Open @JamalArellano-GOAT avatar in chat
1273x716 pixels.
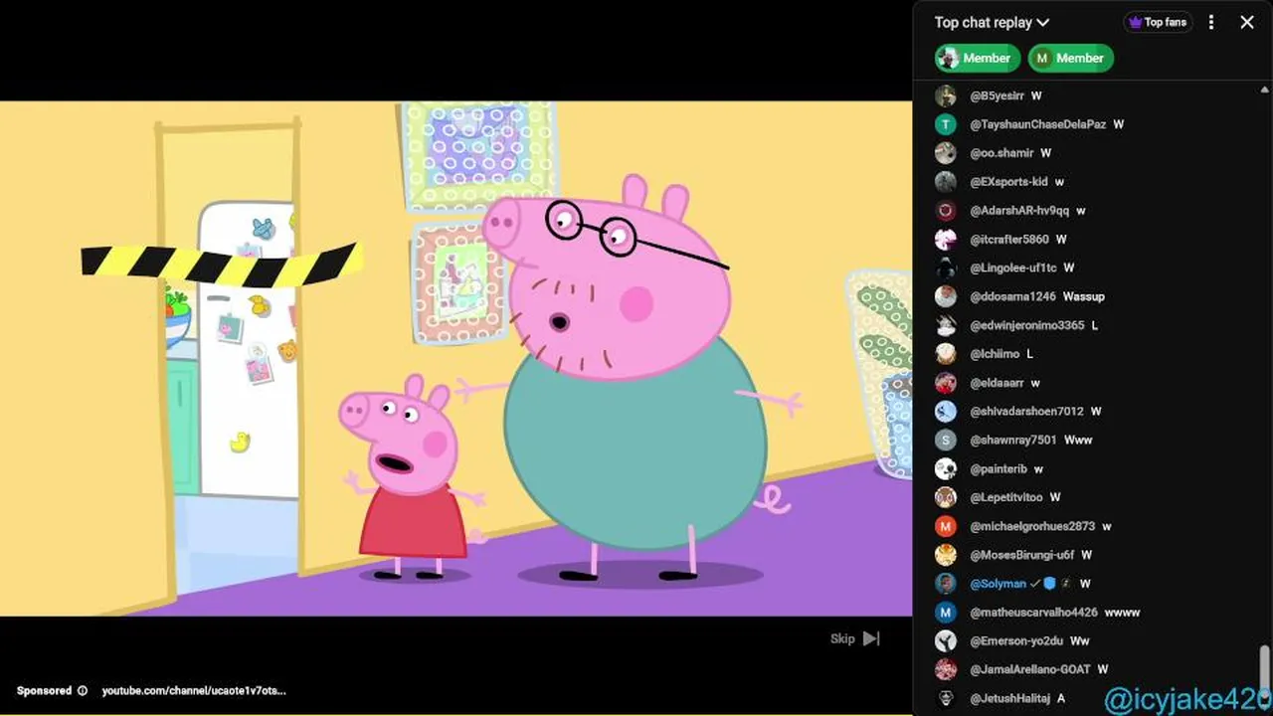coord(946,669)
